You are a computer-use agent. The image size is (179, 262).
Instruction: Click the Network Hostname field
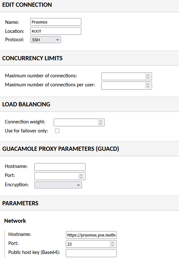[91, 235]
